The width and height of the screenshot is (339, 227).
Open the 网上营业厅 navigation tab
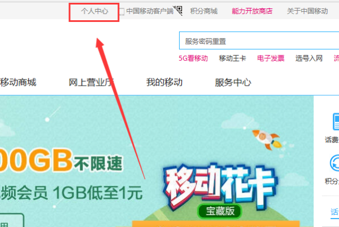coord(91,82)
